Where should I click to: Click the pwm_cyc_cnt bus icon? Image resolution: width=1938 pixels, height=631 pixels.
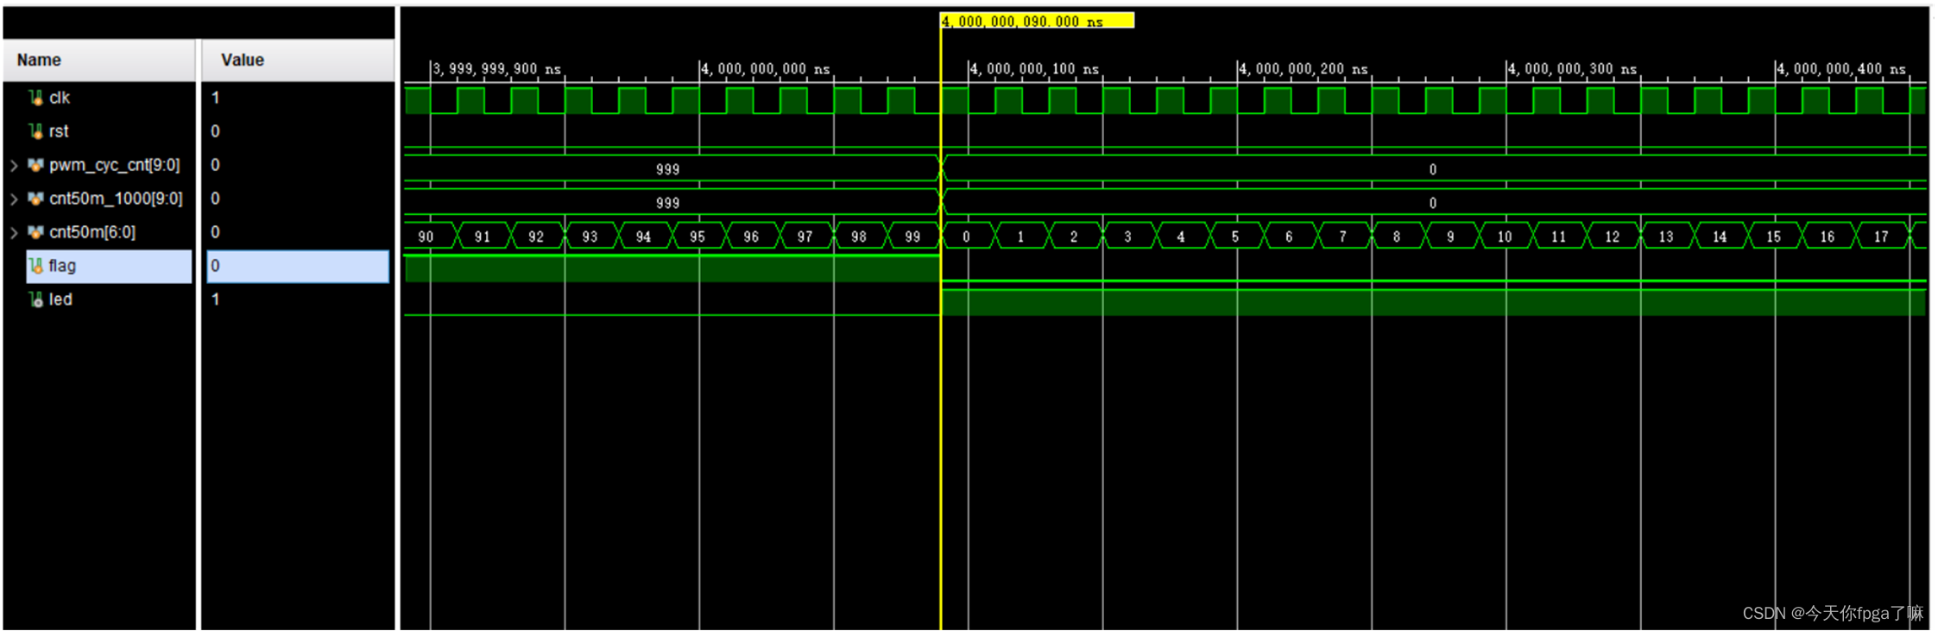point(35,165)
